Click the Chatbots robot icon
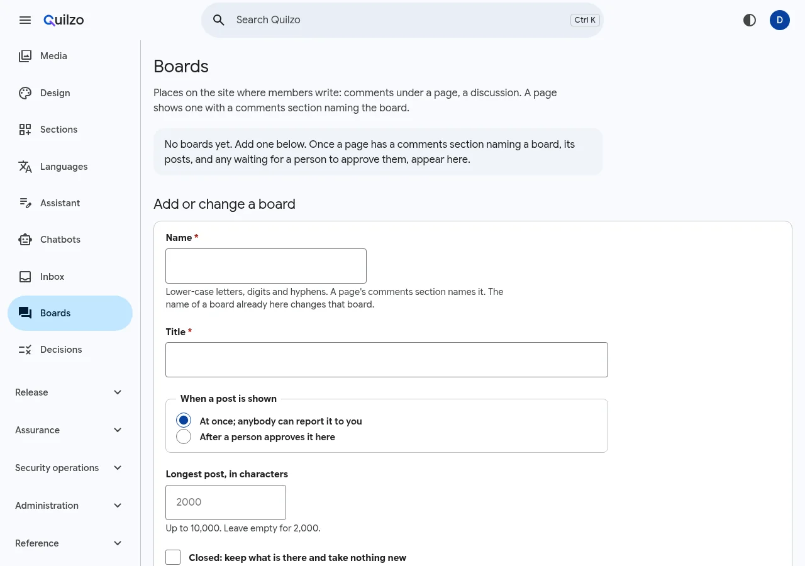This screenshot has height=566, width=805. pyautogui.click(x=25, y=240)
